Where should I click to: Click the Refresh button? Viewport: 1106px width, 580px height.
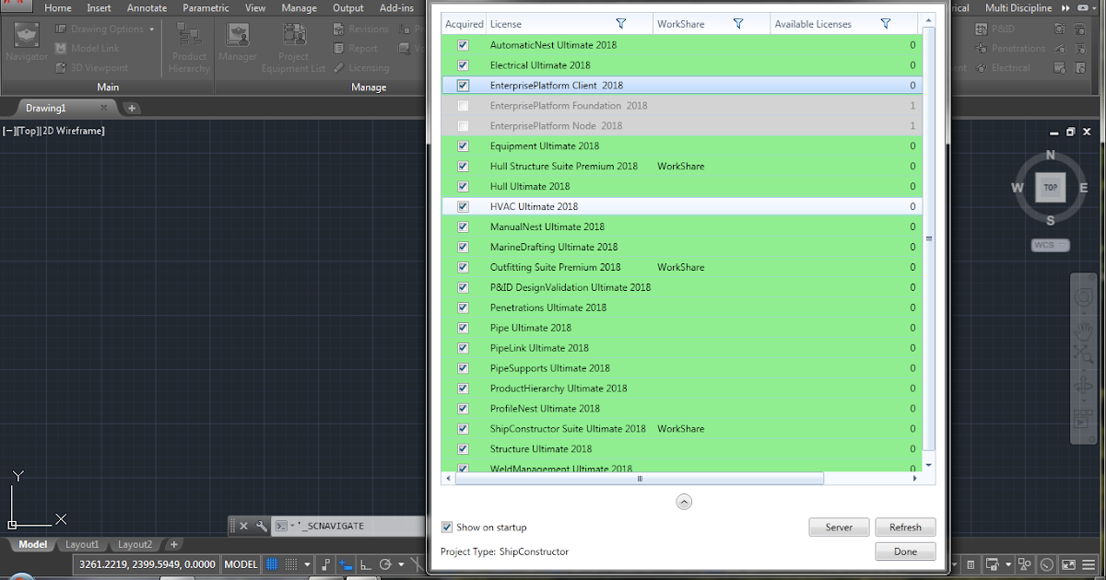(905, 527)
